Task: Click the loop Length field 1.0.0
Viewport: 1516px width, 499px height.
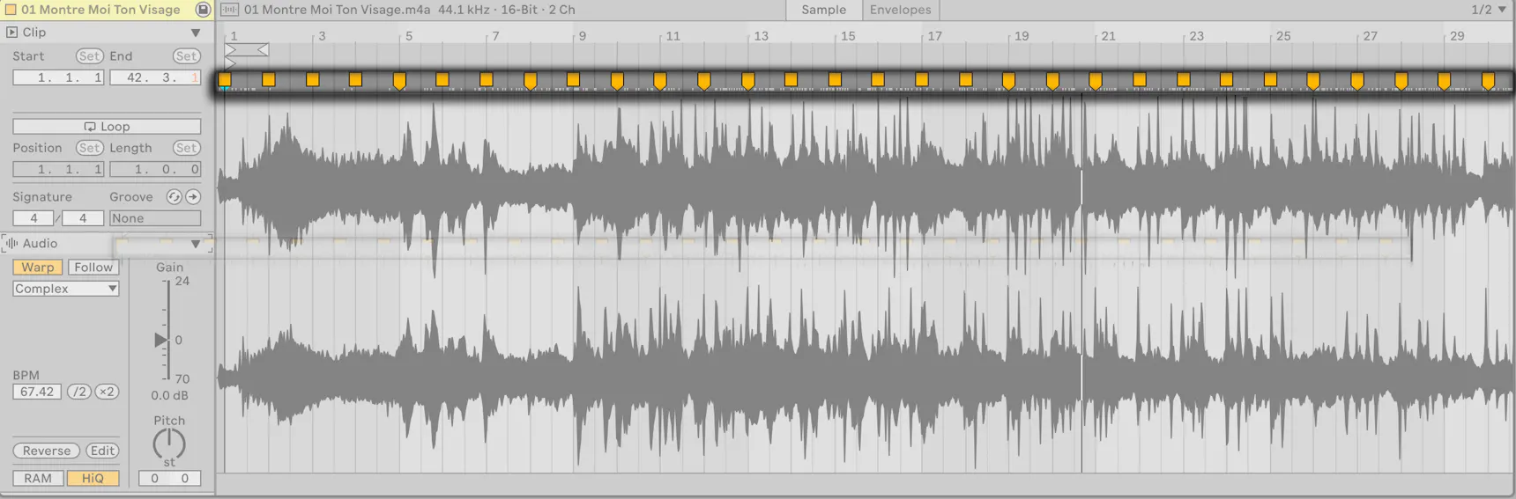Action: point(155,169)
